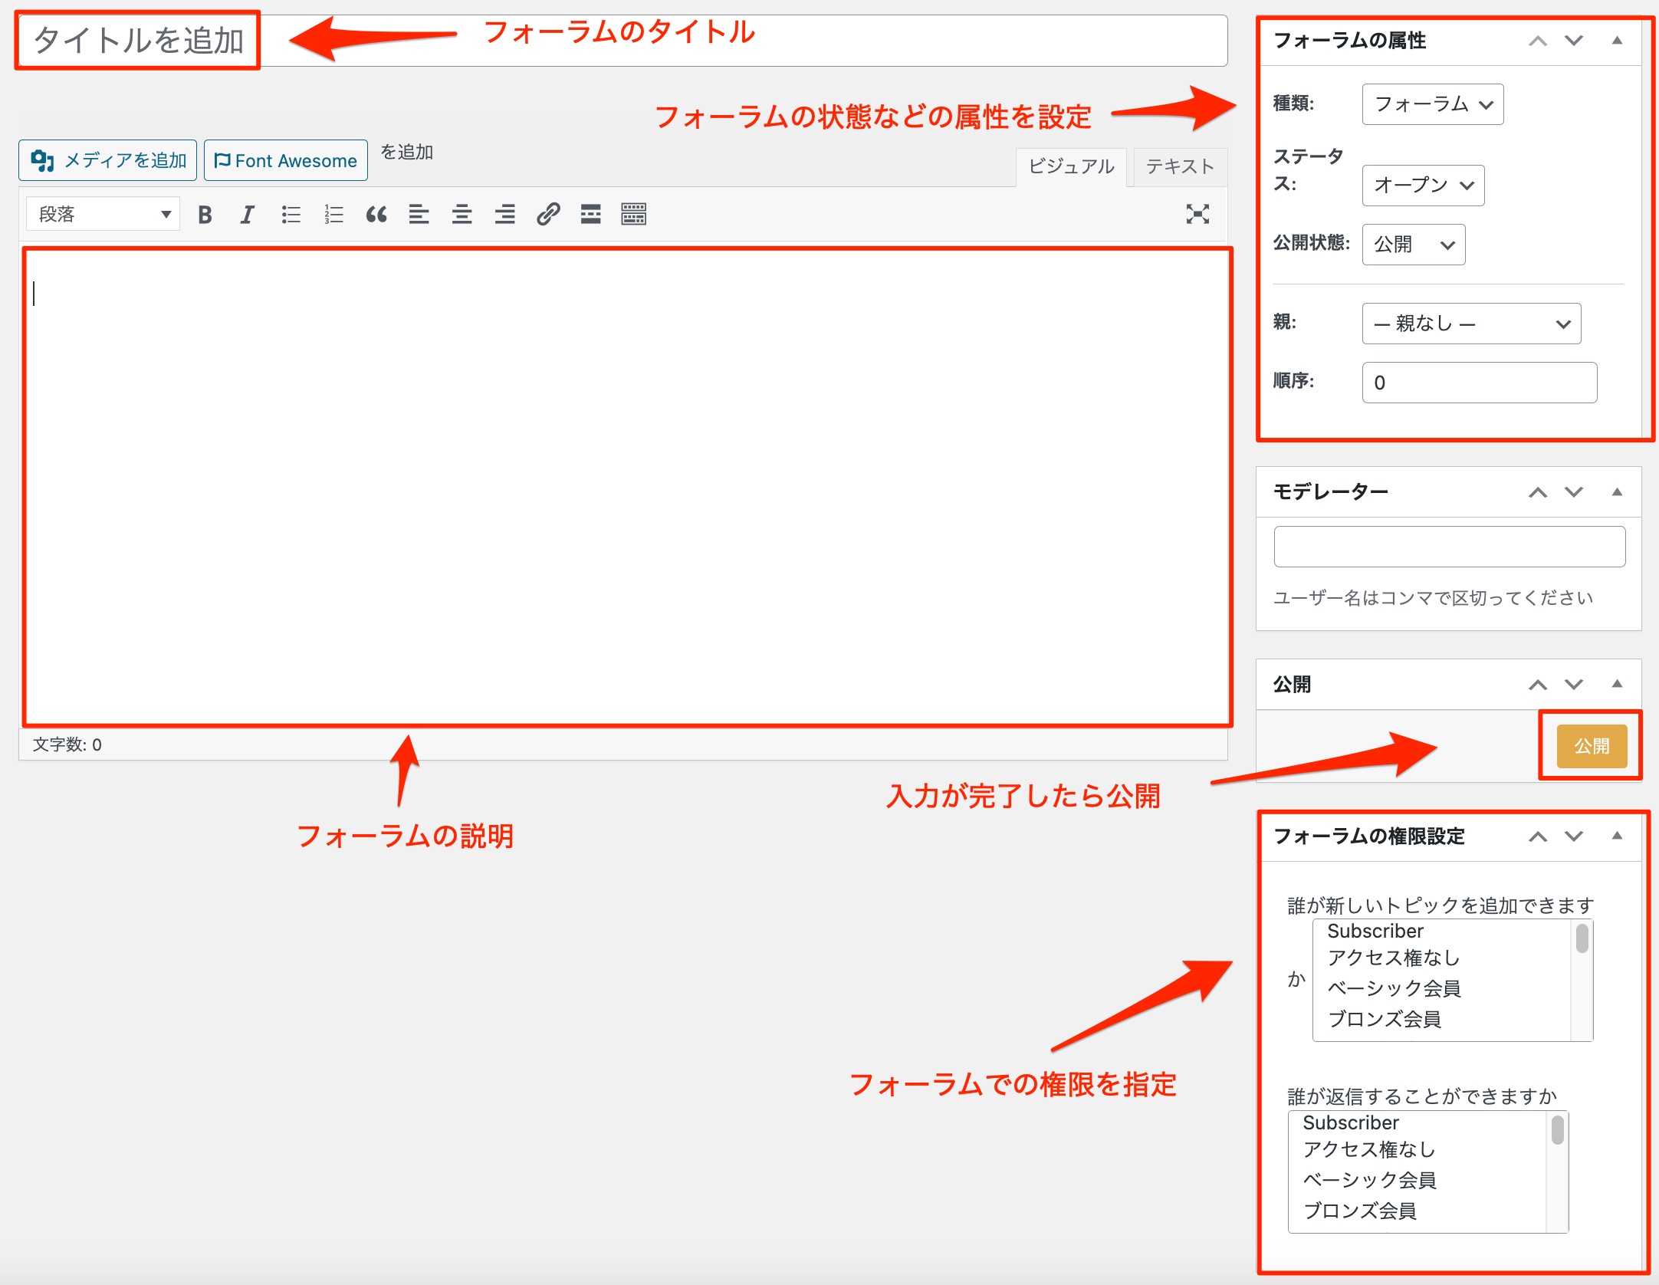Expand the 親 parent forum dropdown

1471,324
